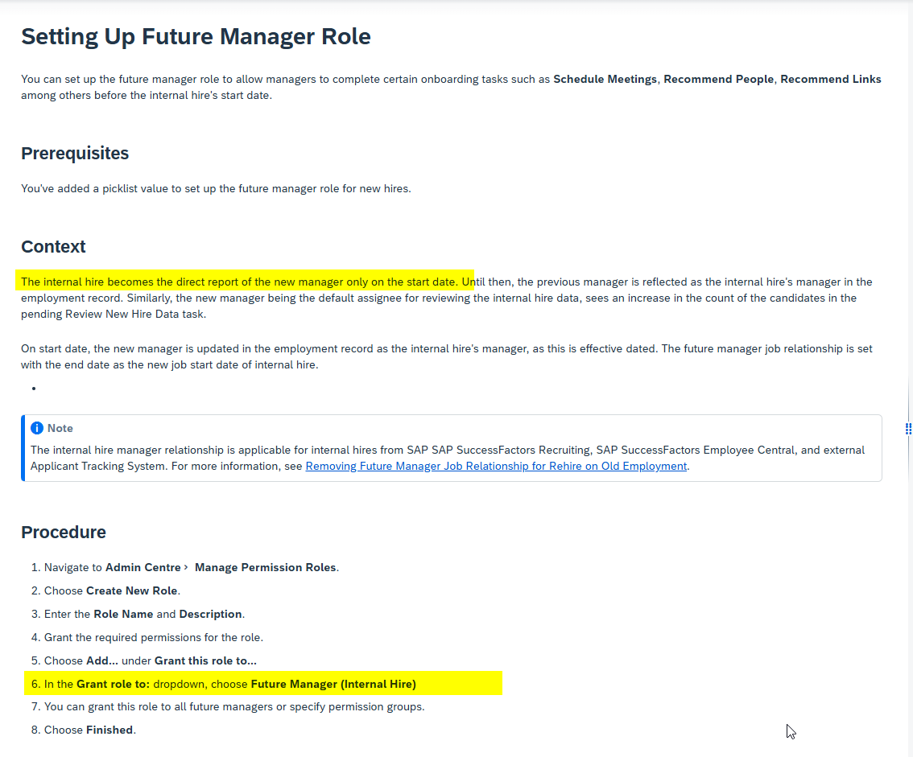Open the Removing Future Manager Job Relationship link

coord(496,466)
